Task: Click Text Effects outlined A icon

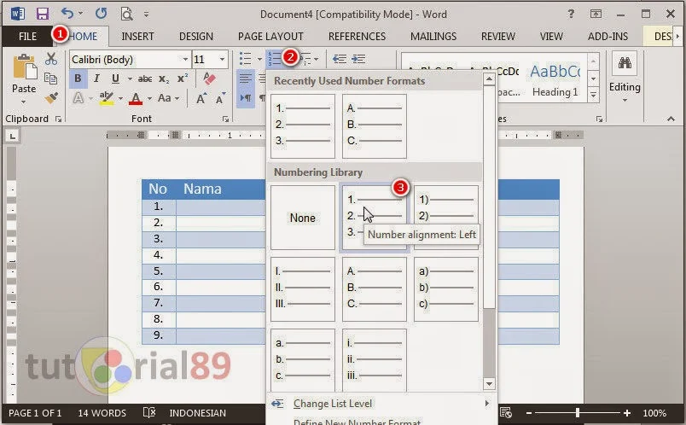Action: [78, 98]
